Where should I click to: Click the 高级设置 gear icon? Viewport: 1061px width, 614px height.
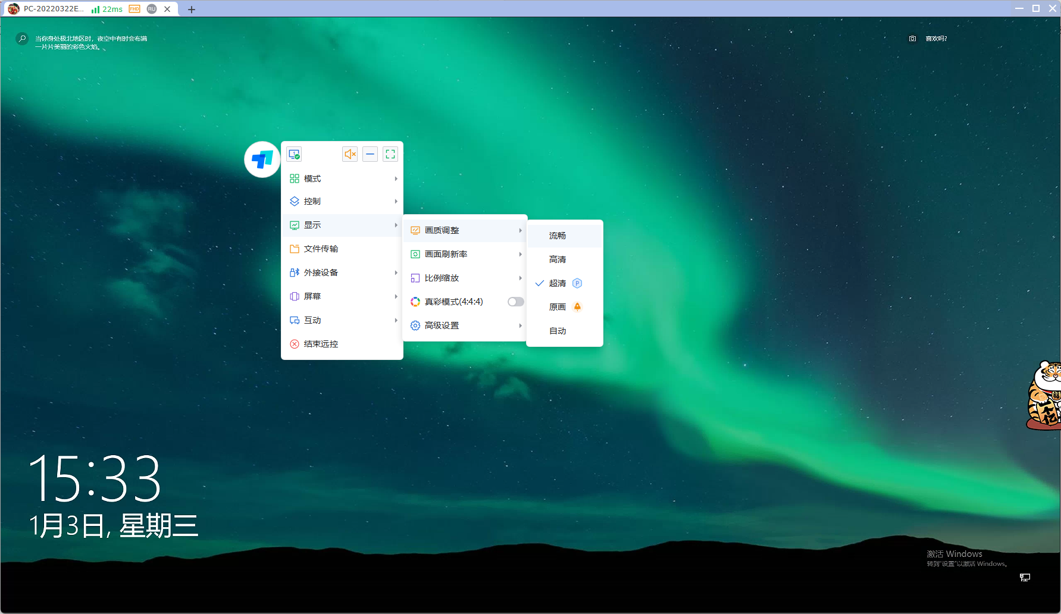[415, 325]
